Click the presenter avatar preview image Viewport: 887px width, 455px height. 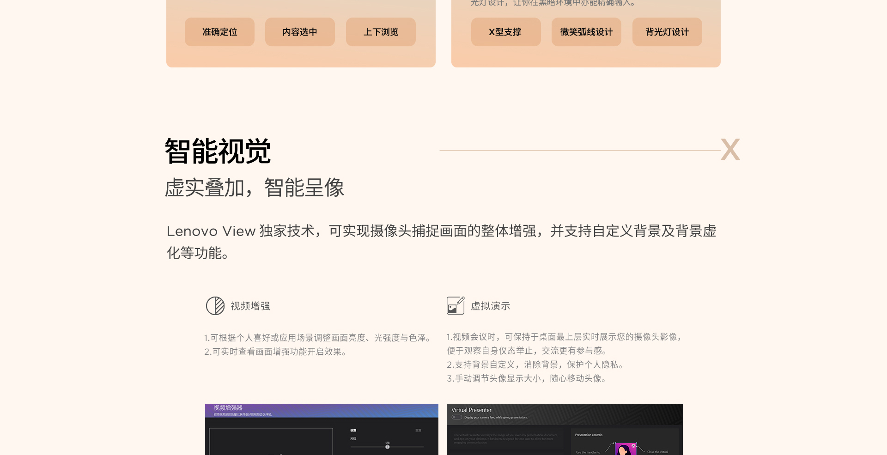[623, 449]
